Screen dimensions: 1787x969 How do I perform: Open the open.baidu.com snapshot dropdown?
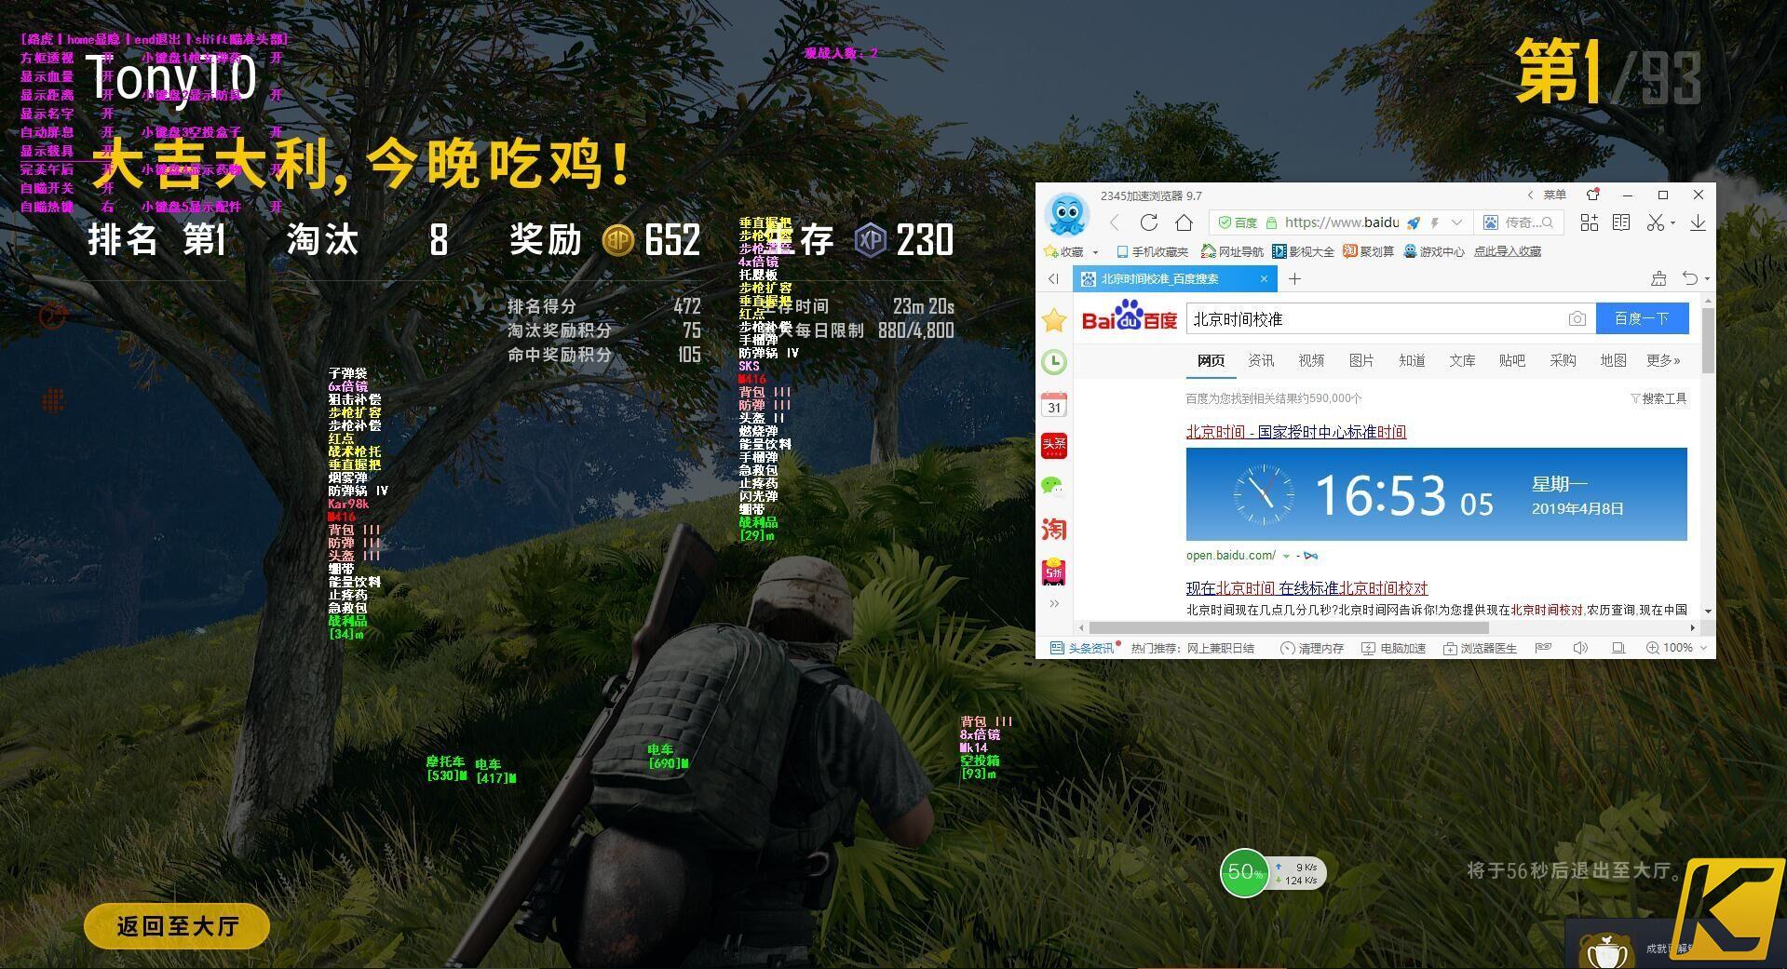pos(1286,556)
